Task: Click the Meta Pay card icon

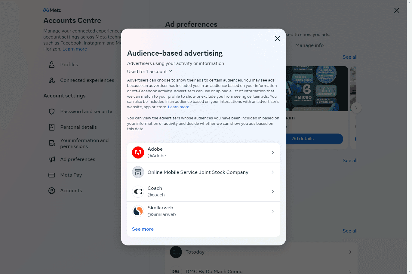Action: pyautogui.click(x=52, y=175)
